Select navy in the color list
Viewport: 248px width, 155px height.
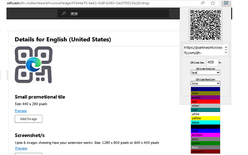click(205, 89)
